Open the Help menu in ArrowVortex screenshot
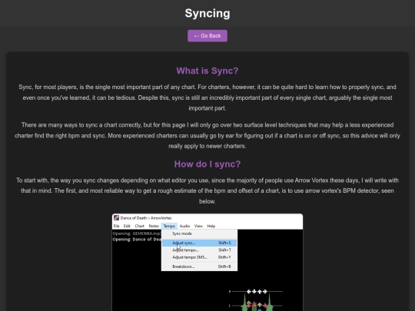 coord(211,226)
